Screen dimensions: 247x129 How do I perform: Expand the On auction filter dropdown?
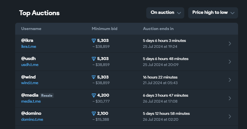click(165, 13)
